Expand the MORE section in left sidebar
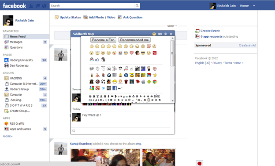The height and width of the screenshot is (166, 275). pos(7,136)
